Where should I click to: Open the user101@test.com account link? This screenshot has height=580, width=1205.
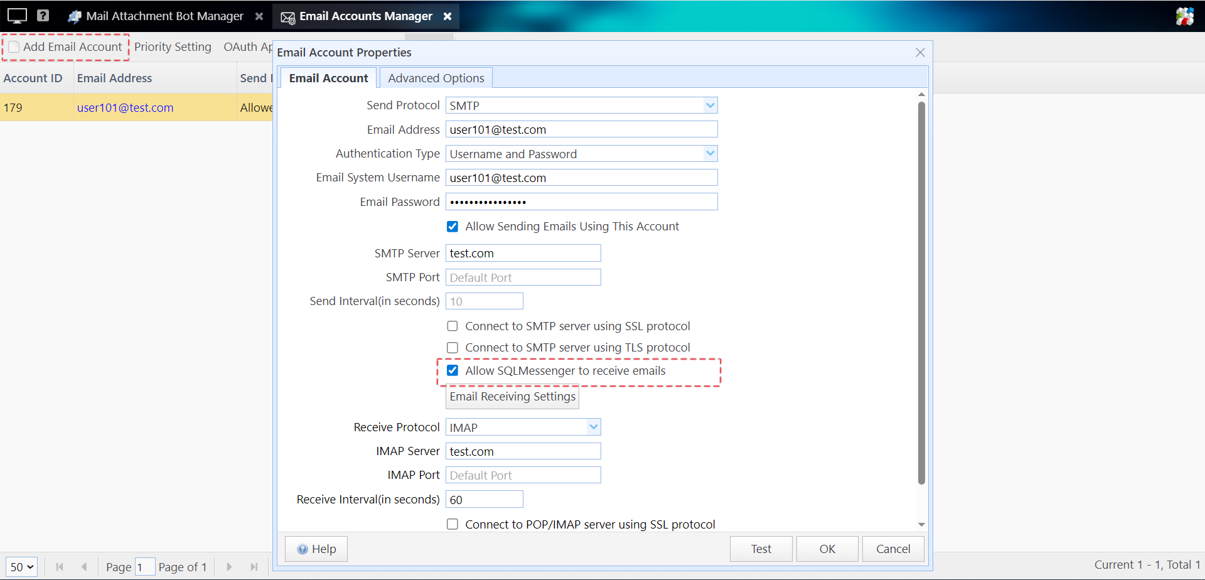click(125, 108)
